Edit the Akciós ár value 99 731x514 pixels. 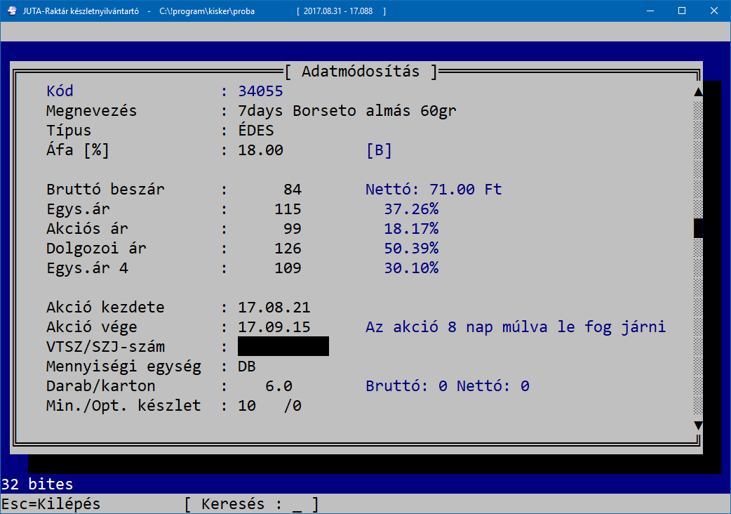[292, 229]
